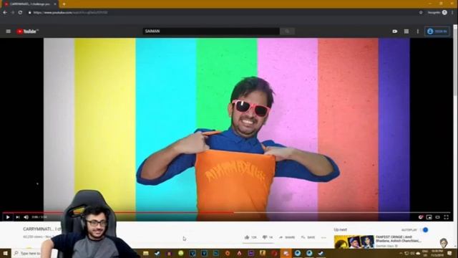Open the Windows Start menu
Viewport: 458px width, 258px height.
tap(5, 253)
